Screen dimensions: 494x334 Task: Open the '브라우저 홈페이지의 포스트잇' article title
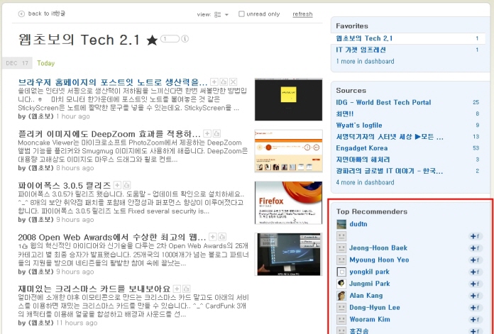coord(112,82)
